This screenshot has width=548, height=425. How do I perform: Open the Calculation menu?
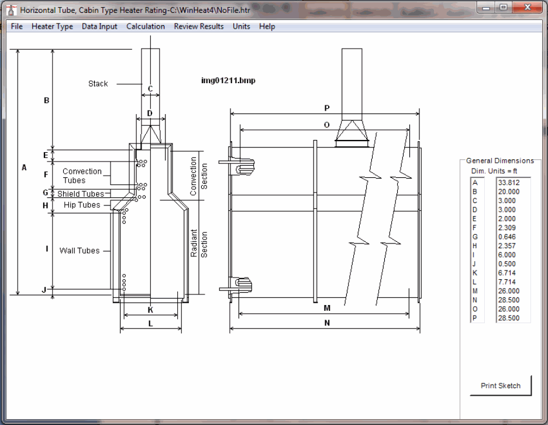coord(146,26)
